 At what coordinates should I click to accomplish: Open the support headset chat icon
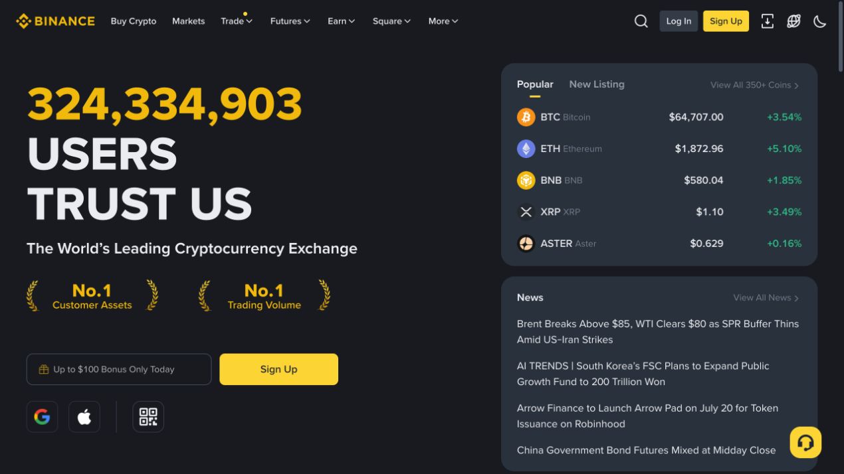point(805,442)
